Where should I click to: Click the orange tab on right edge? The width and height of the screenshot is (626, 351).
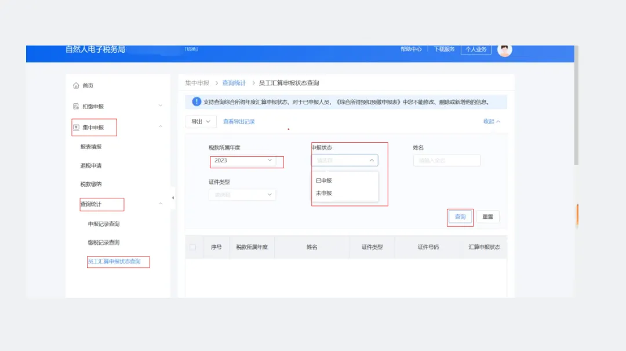click(577, 214)
